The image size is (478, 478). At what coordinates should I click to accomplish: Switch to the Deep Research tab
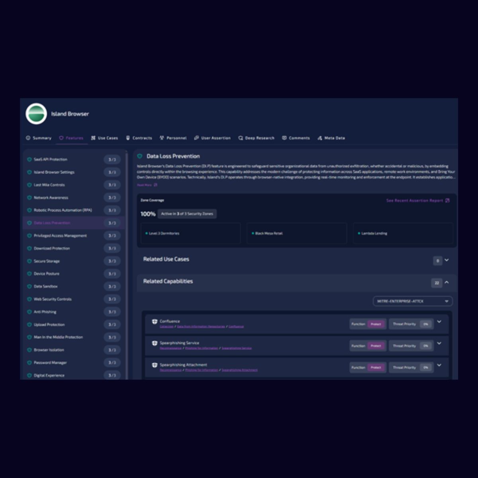pos(257,138)
